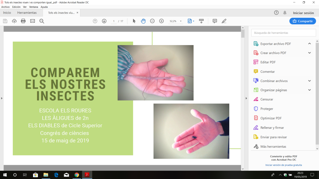Zoom out with the minus icon

point(152,21)
